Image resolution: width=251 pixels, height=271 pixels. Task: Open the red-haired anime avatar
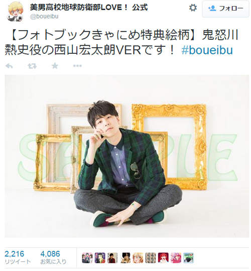click(163, 258)
